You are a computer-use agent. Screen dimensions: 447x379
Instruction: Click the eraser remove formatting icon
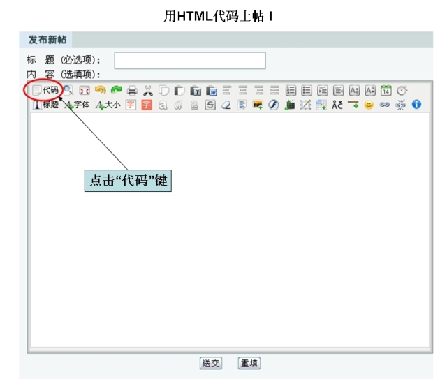[226, 105]
